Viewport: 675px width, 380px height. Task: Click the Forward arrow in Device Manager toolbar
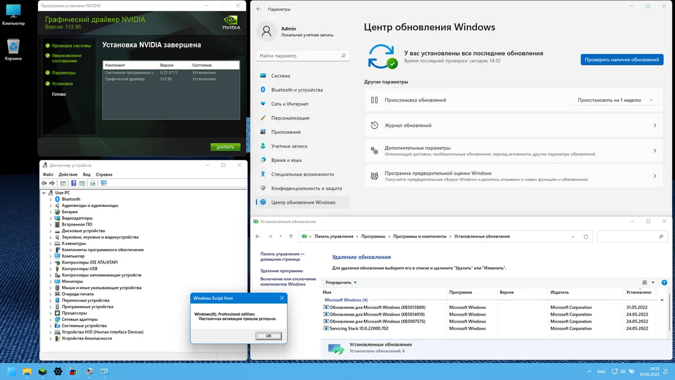point(52,183)
